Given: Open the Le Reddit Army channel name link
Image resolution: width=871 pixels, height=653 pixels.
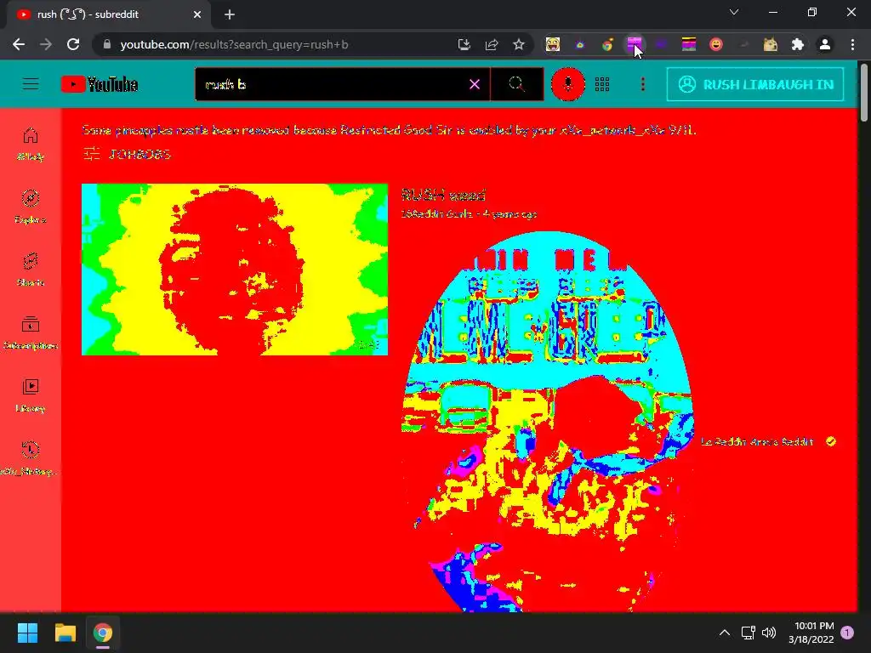Looking at the screenshot, I should coord(757,441).
